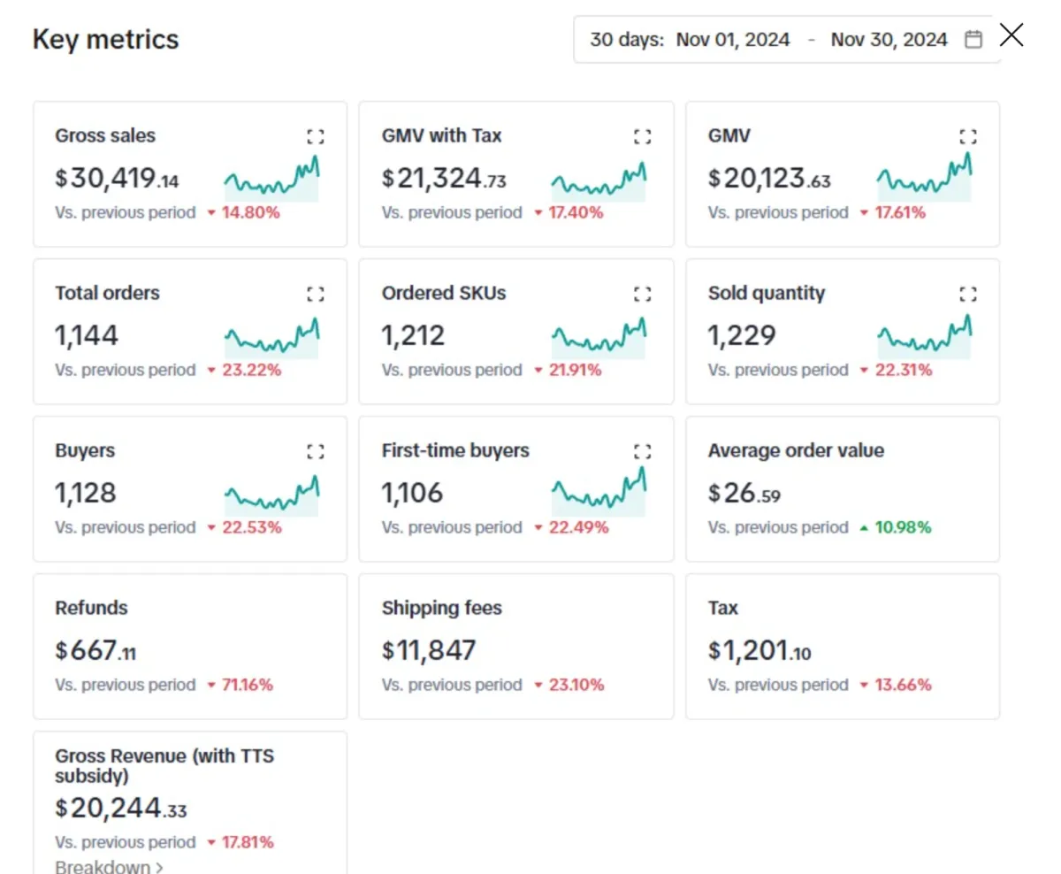Expand the Sold quantity chart
1061x874 pixels.
968,294
